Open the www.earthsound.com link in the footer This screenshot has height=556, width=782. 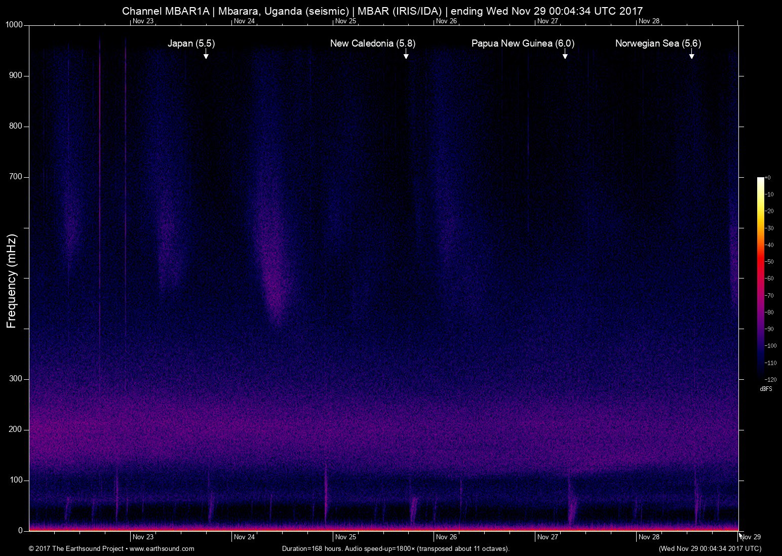click(162, 548)
